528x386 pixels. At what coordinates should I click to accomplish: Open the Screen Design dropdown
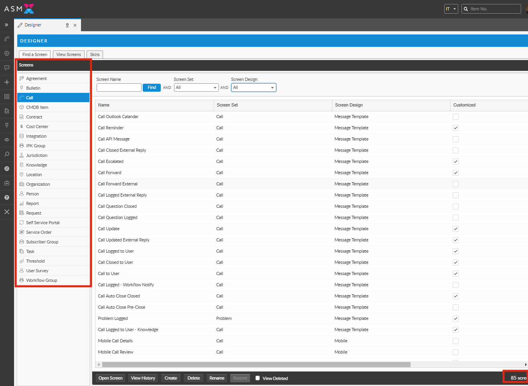click(x=253, y=88)
